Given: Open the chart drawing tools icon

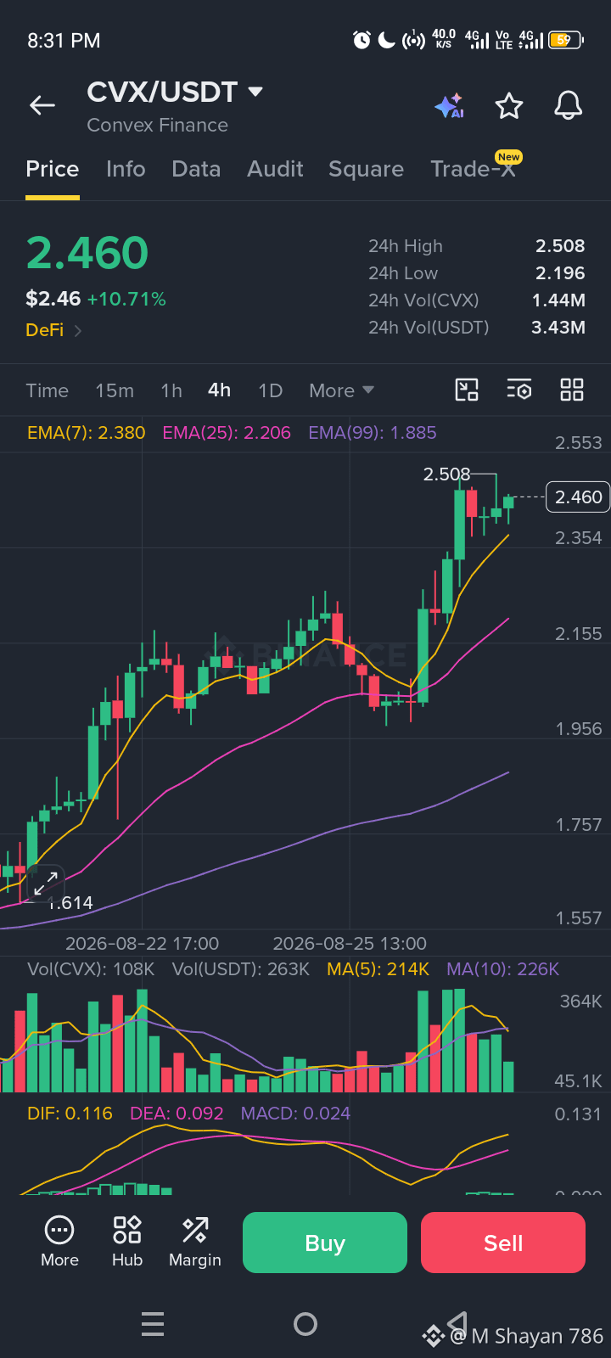Looking at the screenshot, I should [x=467, y=390].
